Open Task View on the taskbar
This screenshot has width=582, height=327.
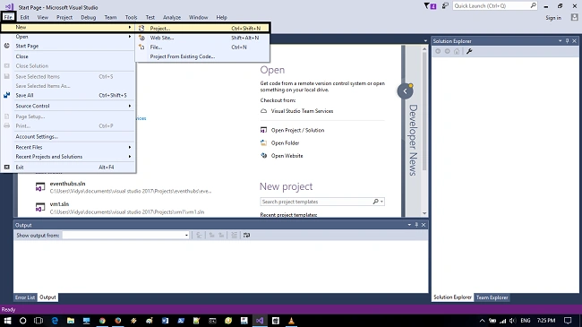pos(39,321)
